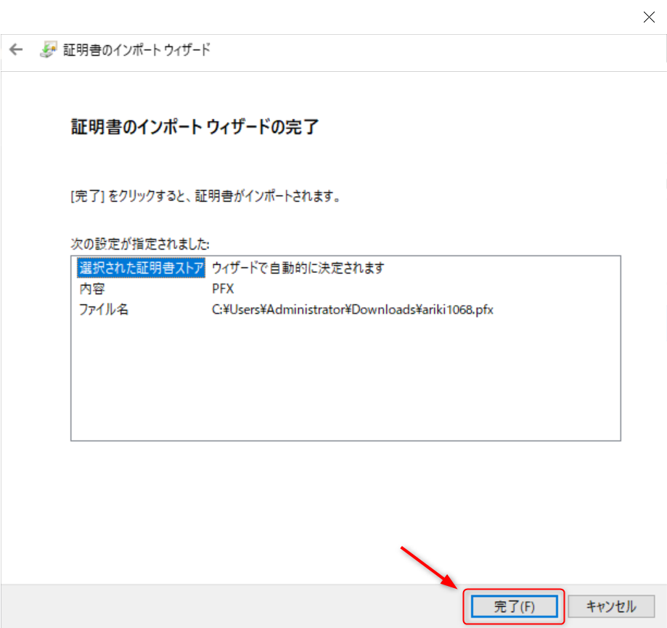The image size is (667, 628).
Task: Click the blank title bar area beside close button
Action: (327, 17)
